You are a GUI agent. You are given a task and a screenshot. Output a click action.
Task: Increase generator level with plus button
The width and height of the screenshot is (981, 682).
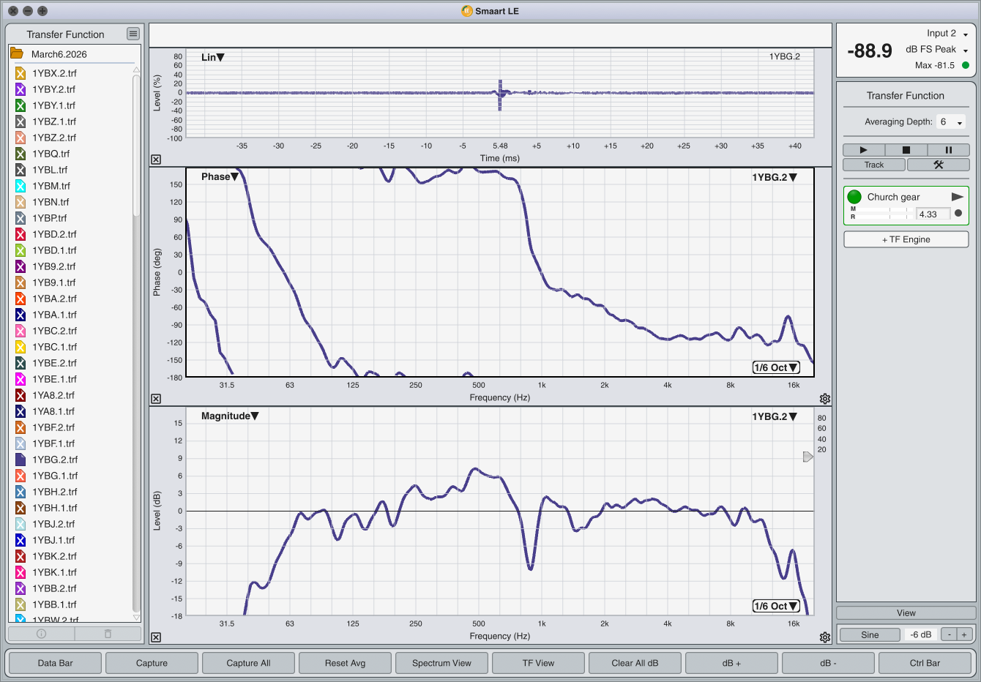pyautogui.click(x=964, y=634)
